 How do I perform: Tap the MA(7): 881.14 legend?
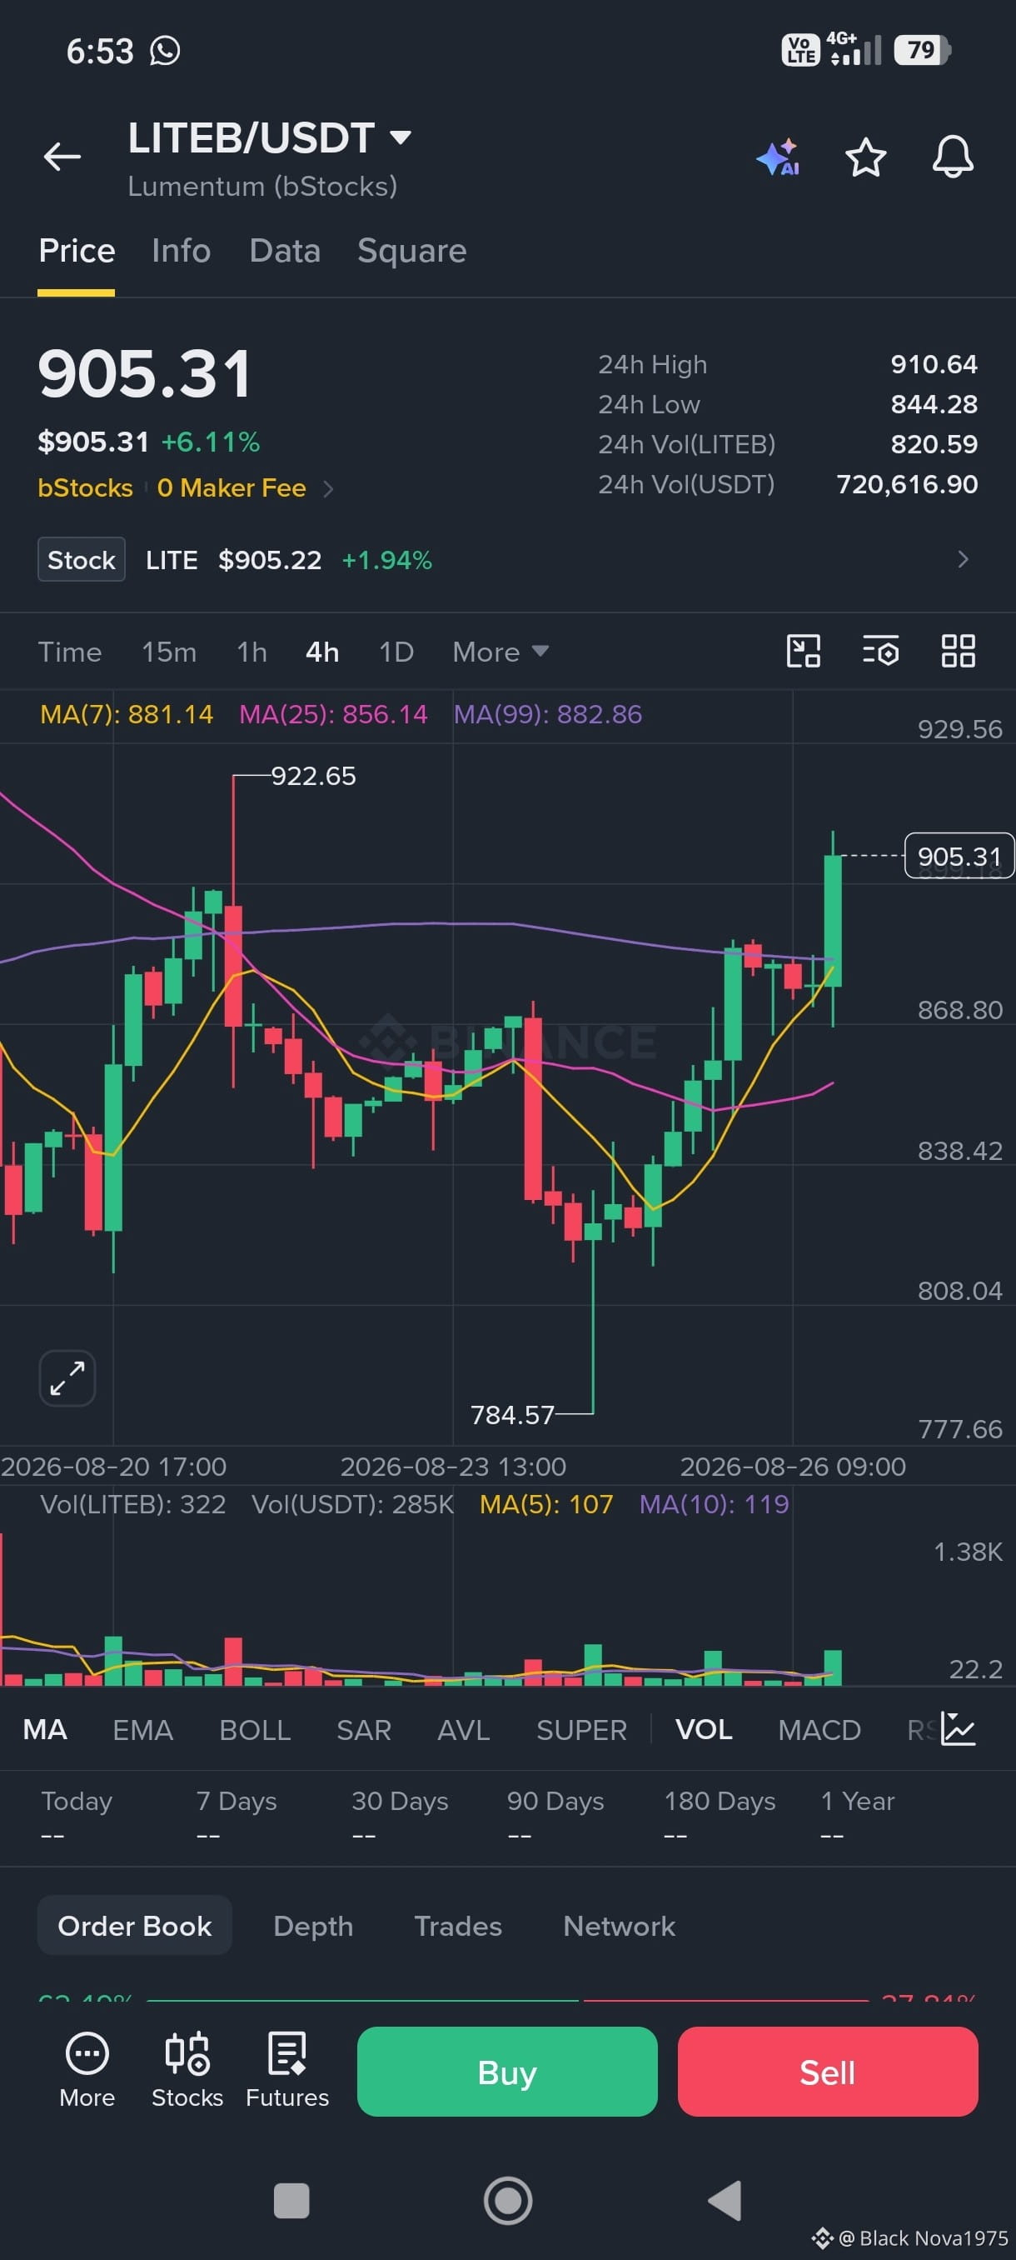click(x=127, y=714)
